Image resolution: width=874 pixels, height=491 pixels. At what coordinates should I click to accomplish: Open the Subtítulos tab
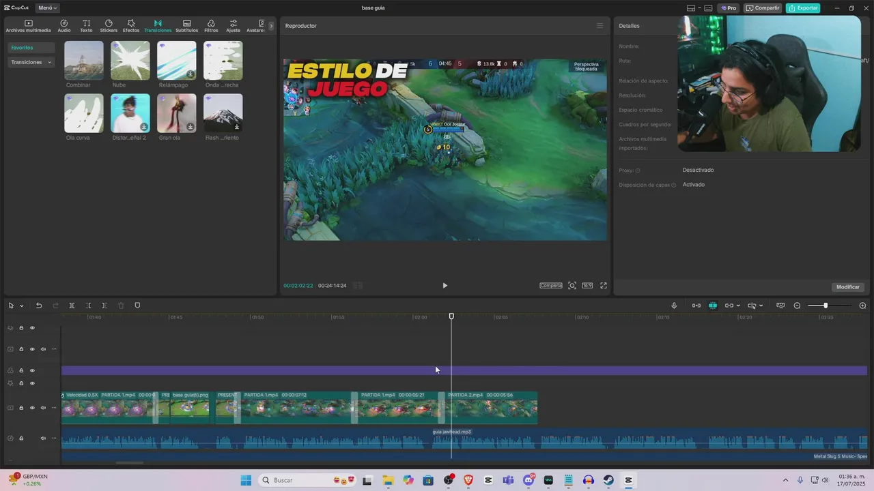186,26
